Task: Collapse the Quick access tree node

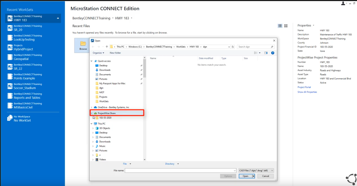Action: point(92,61)
